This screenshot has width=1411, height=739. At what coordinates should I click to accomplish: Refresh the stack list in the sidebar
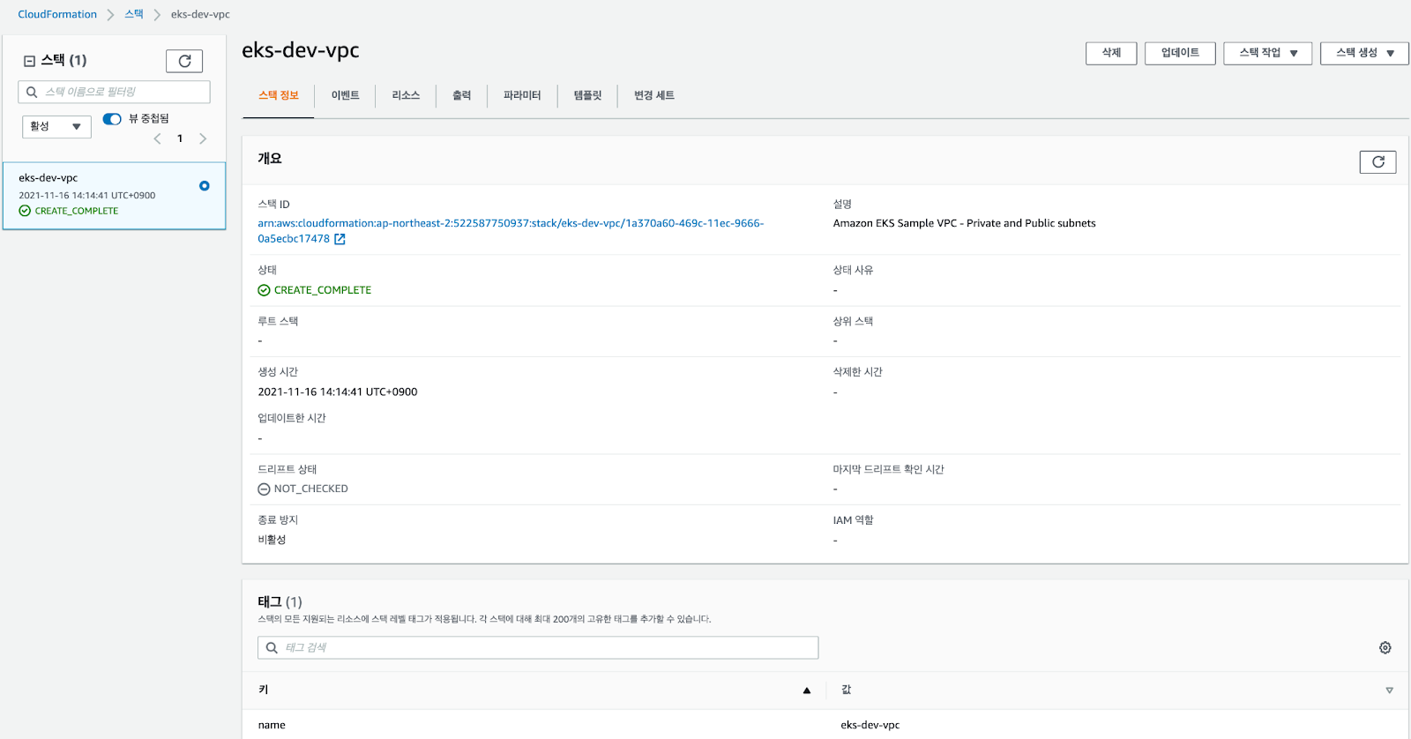184,61
